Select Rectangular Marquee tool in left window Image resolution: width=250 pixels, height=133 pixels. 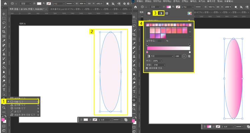pos(4,18)
